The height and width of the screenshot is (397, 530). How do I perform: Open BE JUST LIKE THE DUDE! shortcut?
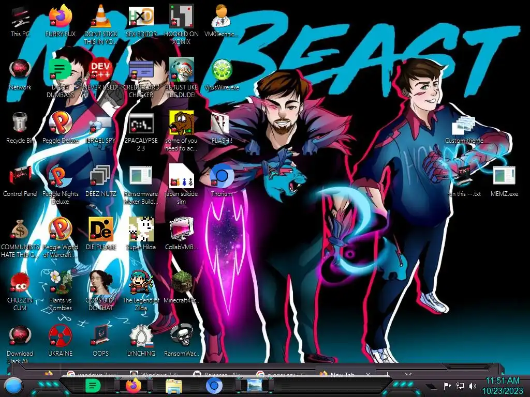tap(182, 78)
